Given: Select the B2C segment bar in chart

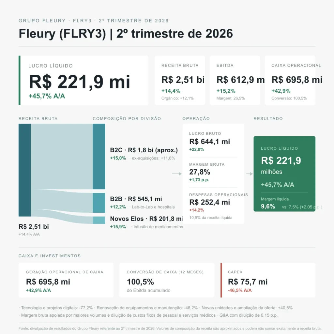Looking at the screenshot, I should [99, 156].
